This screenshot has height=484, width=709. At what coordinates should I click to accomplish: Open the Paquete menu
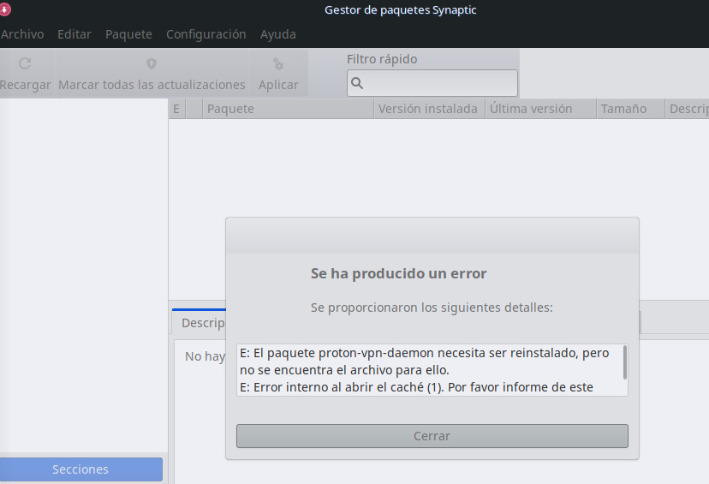128,34
